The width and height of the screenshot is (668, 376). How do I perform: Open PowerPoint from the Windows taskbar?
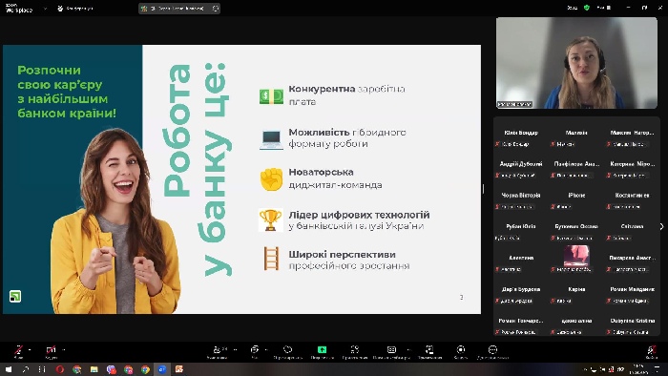coord(179,369)
